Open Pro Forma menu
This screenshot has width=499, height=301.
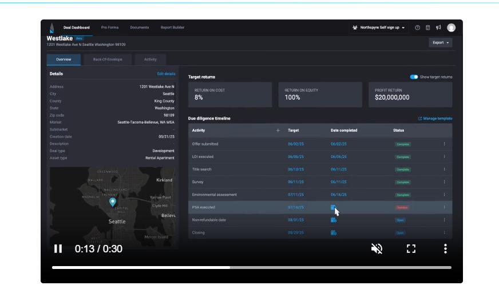[110, 27]
